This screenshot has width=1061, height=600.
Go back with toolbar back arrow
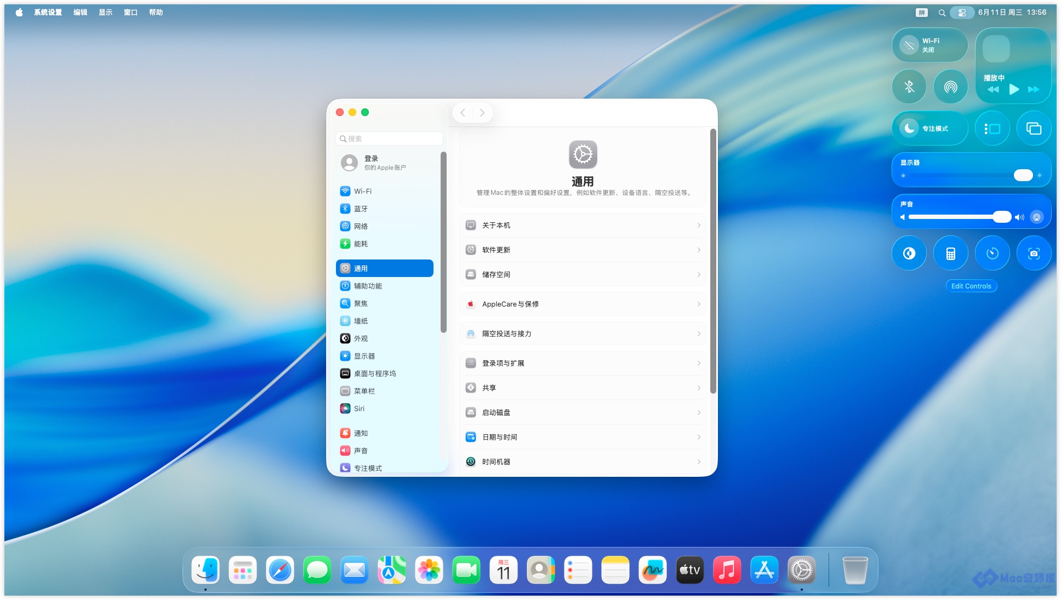click(463, 113)
